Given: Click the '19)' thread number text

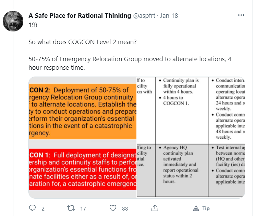Looking at the screenshot, I should coord(33,24).
